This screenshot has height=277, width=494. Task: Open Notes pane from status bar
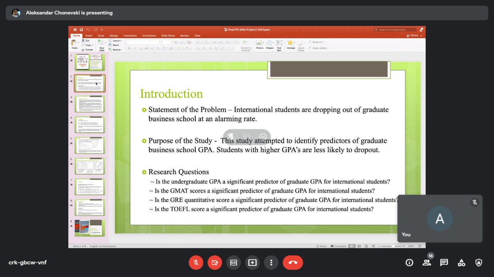point(321,246)
